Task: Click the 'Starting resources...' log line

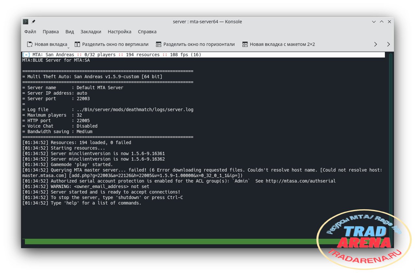Action: [x=64, y=148]
